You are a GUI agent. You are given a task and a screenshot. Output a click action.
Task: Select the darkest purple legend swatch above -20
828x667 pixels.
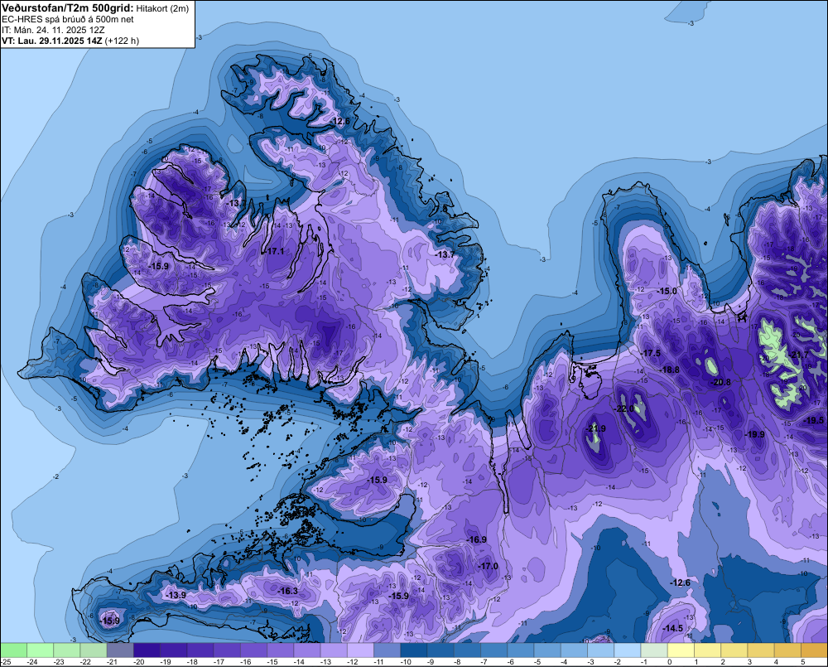(x=147, y=650)
